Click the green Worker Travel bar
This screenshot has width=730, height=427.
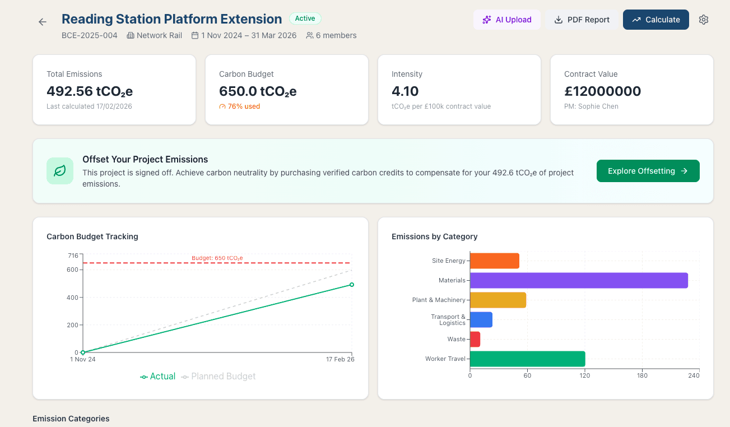527,359
